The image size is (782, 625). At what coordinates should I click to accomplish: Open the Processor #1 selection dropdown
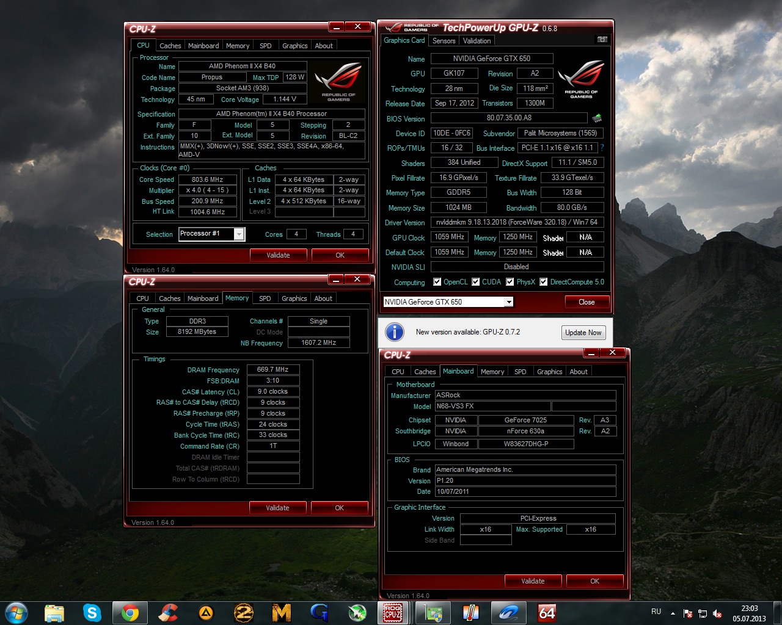[239, 234]
